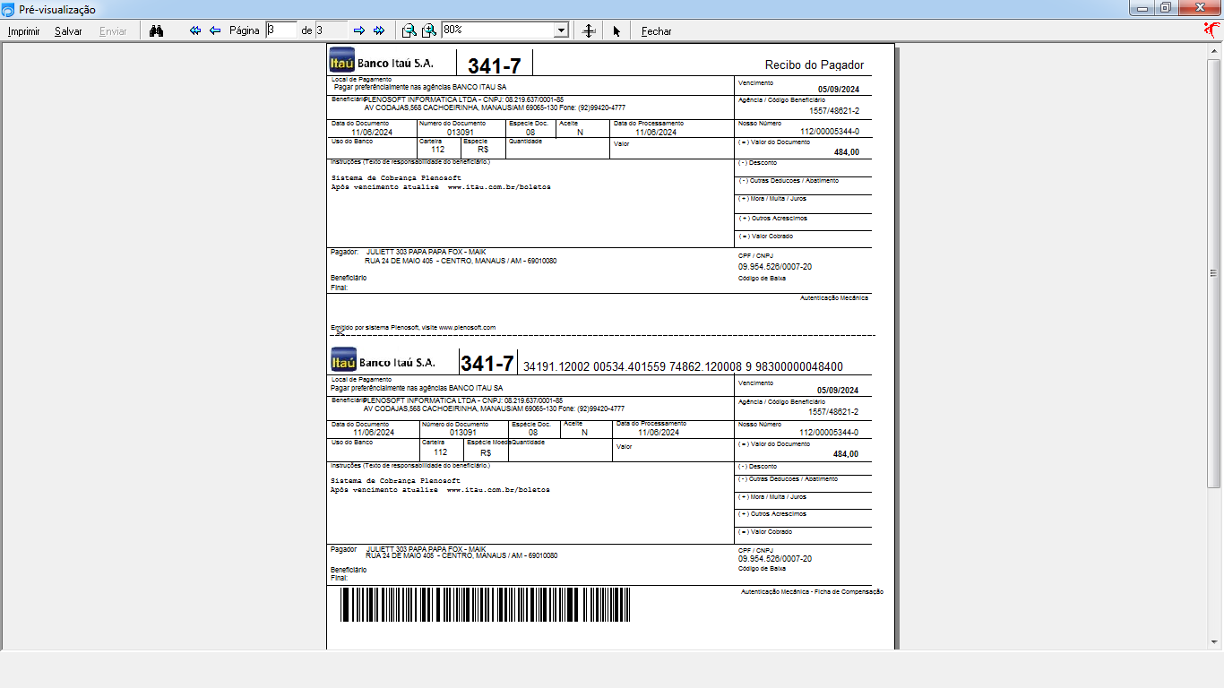Click the vertical scrollbar thumb
This screenshot has height=688, width=1224.
pos(1214,272)
